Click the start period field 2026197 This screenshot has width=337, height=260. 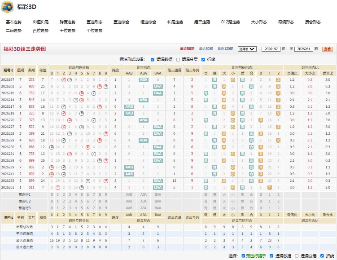pos(271,49)
